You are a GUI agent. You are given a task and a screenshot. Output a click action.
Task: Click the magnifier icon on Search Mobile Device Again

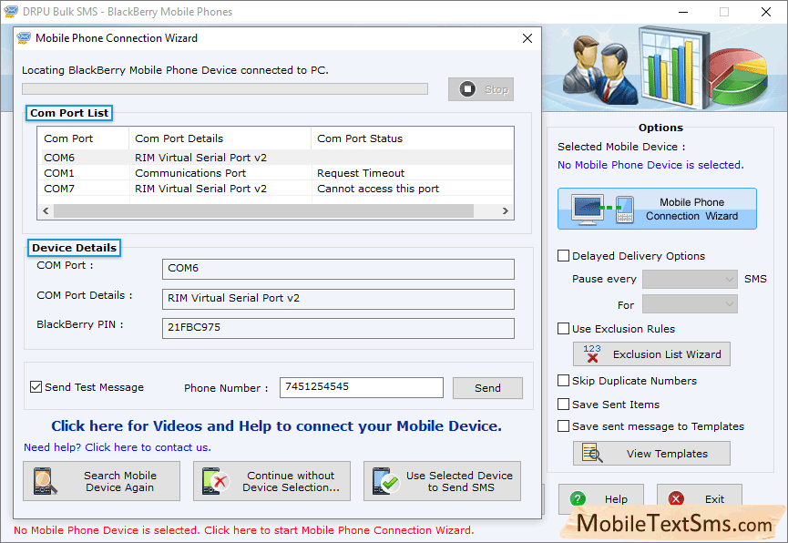click(x=45, y=481)
